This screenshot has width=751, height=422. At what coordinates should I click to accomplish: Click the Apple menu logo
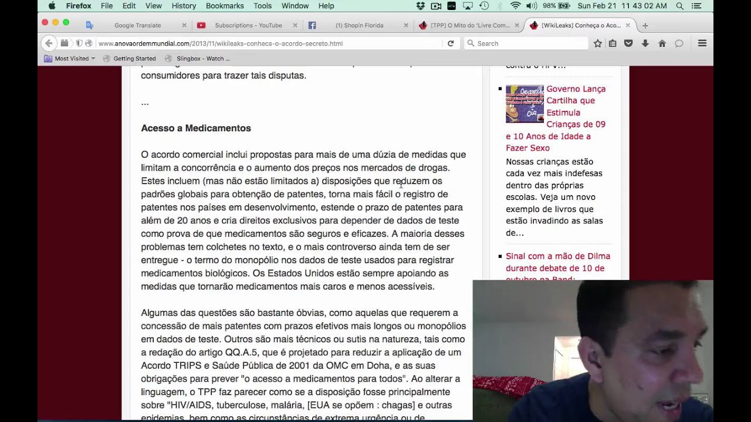52,6
